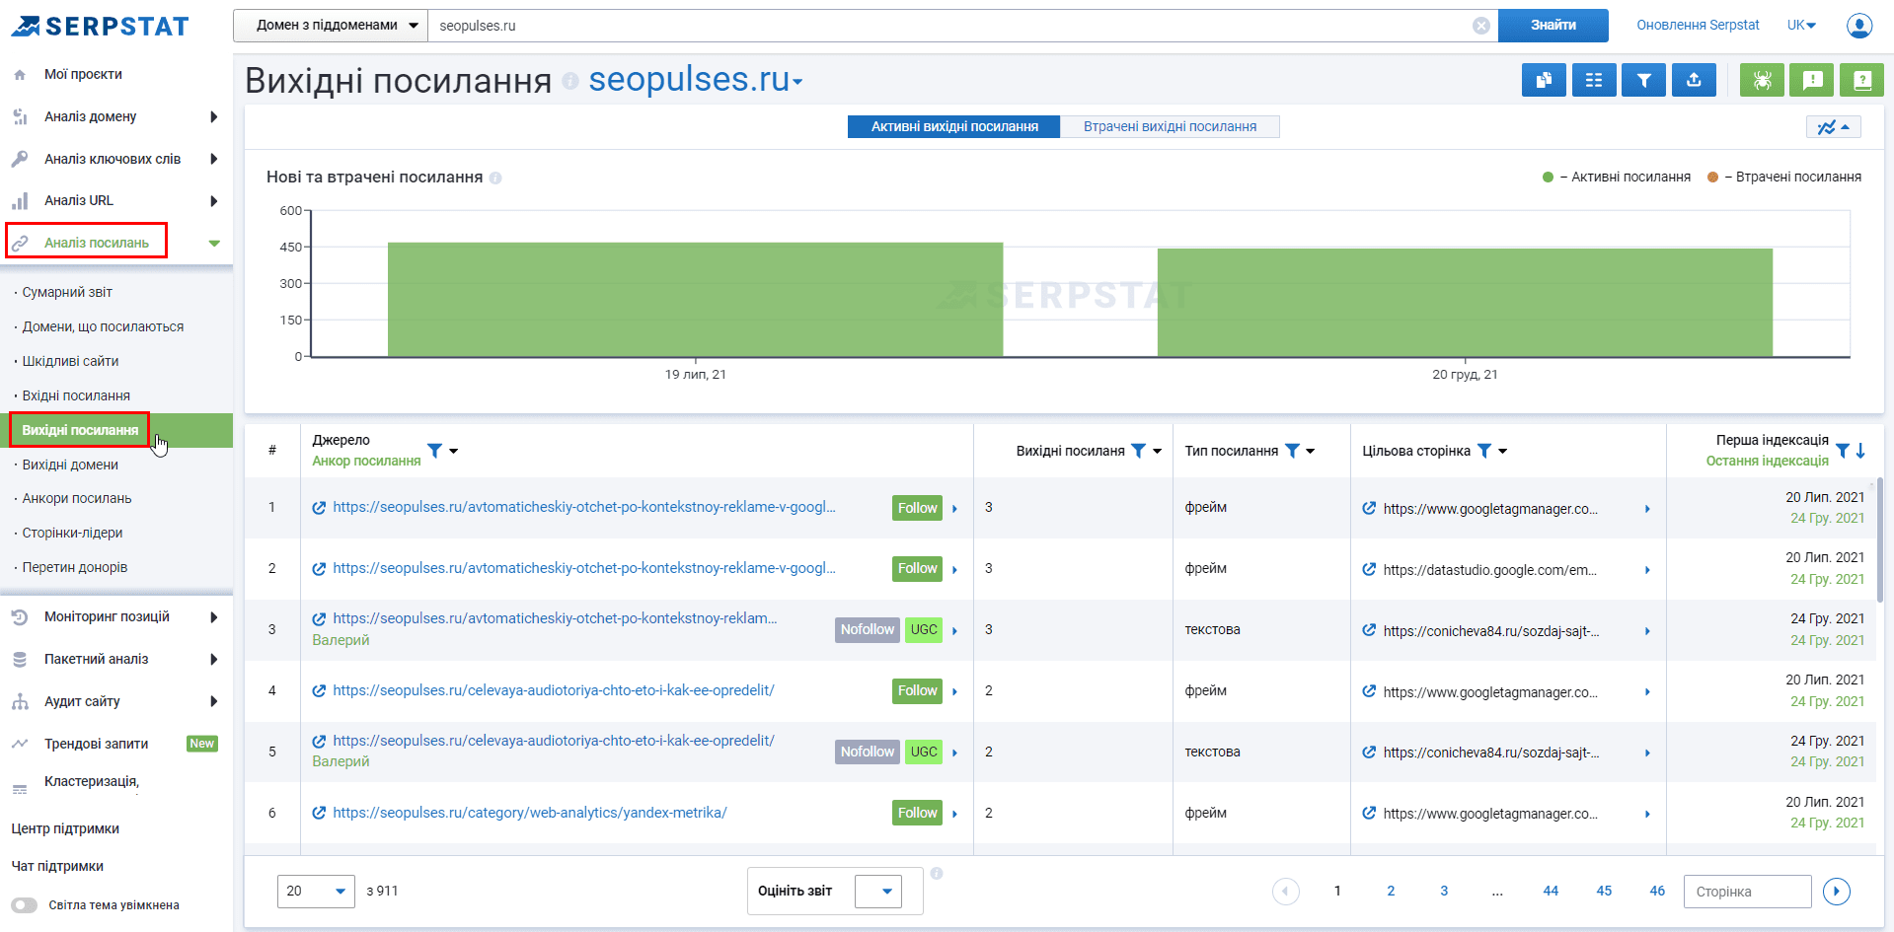
Task: Open Центр підтримки link
Action: [65, 829]
